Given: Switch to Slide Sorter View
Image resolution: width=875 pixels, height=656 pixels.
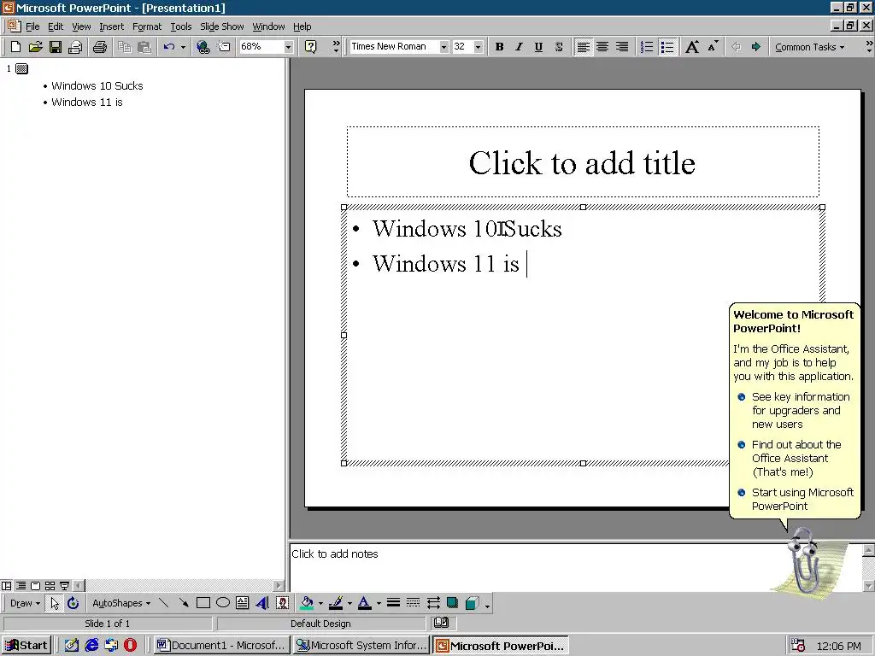Looking at the screenshot, I should tap(50, 586).
